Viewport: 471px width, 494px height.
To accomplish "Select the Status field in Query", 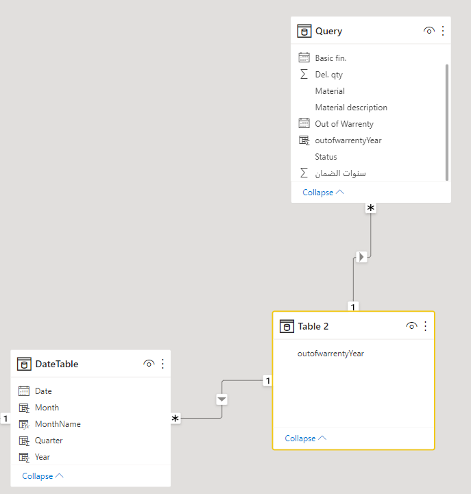I will tap(326, 157).
